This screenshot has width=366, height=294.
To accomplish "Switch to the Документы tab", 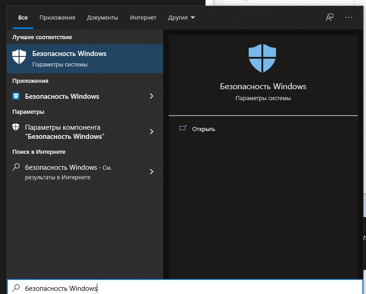I will 102,17.
